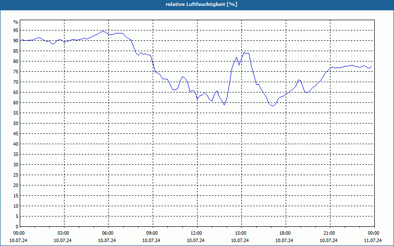Click the 35 y-axis label
This screenshot has width=394, height=246.
(16, 154)
